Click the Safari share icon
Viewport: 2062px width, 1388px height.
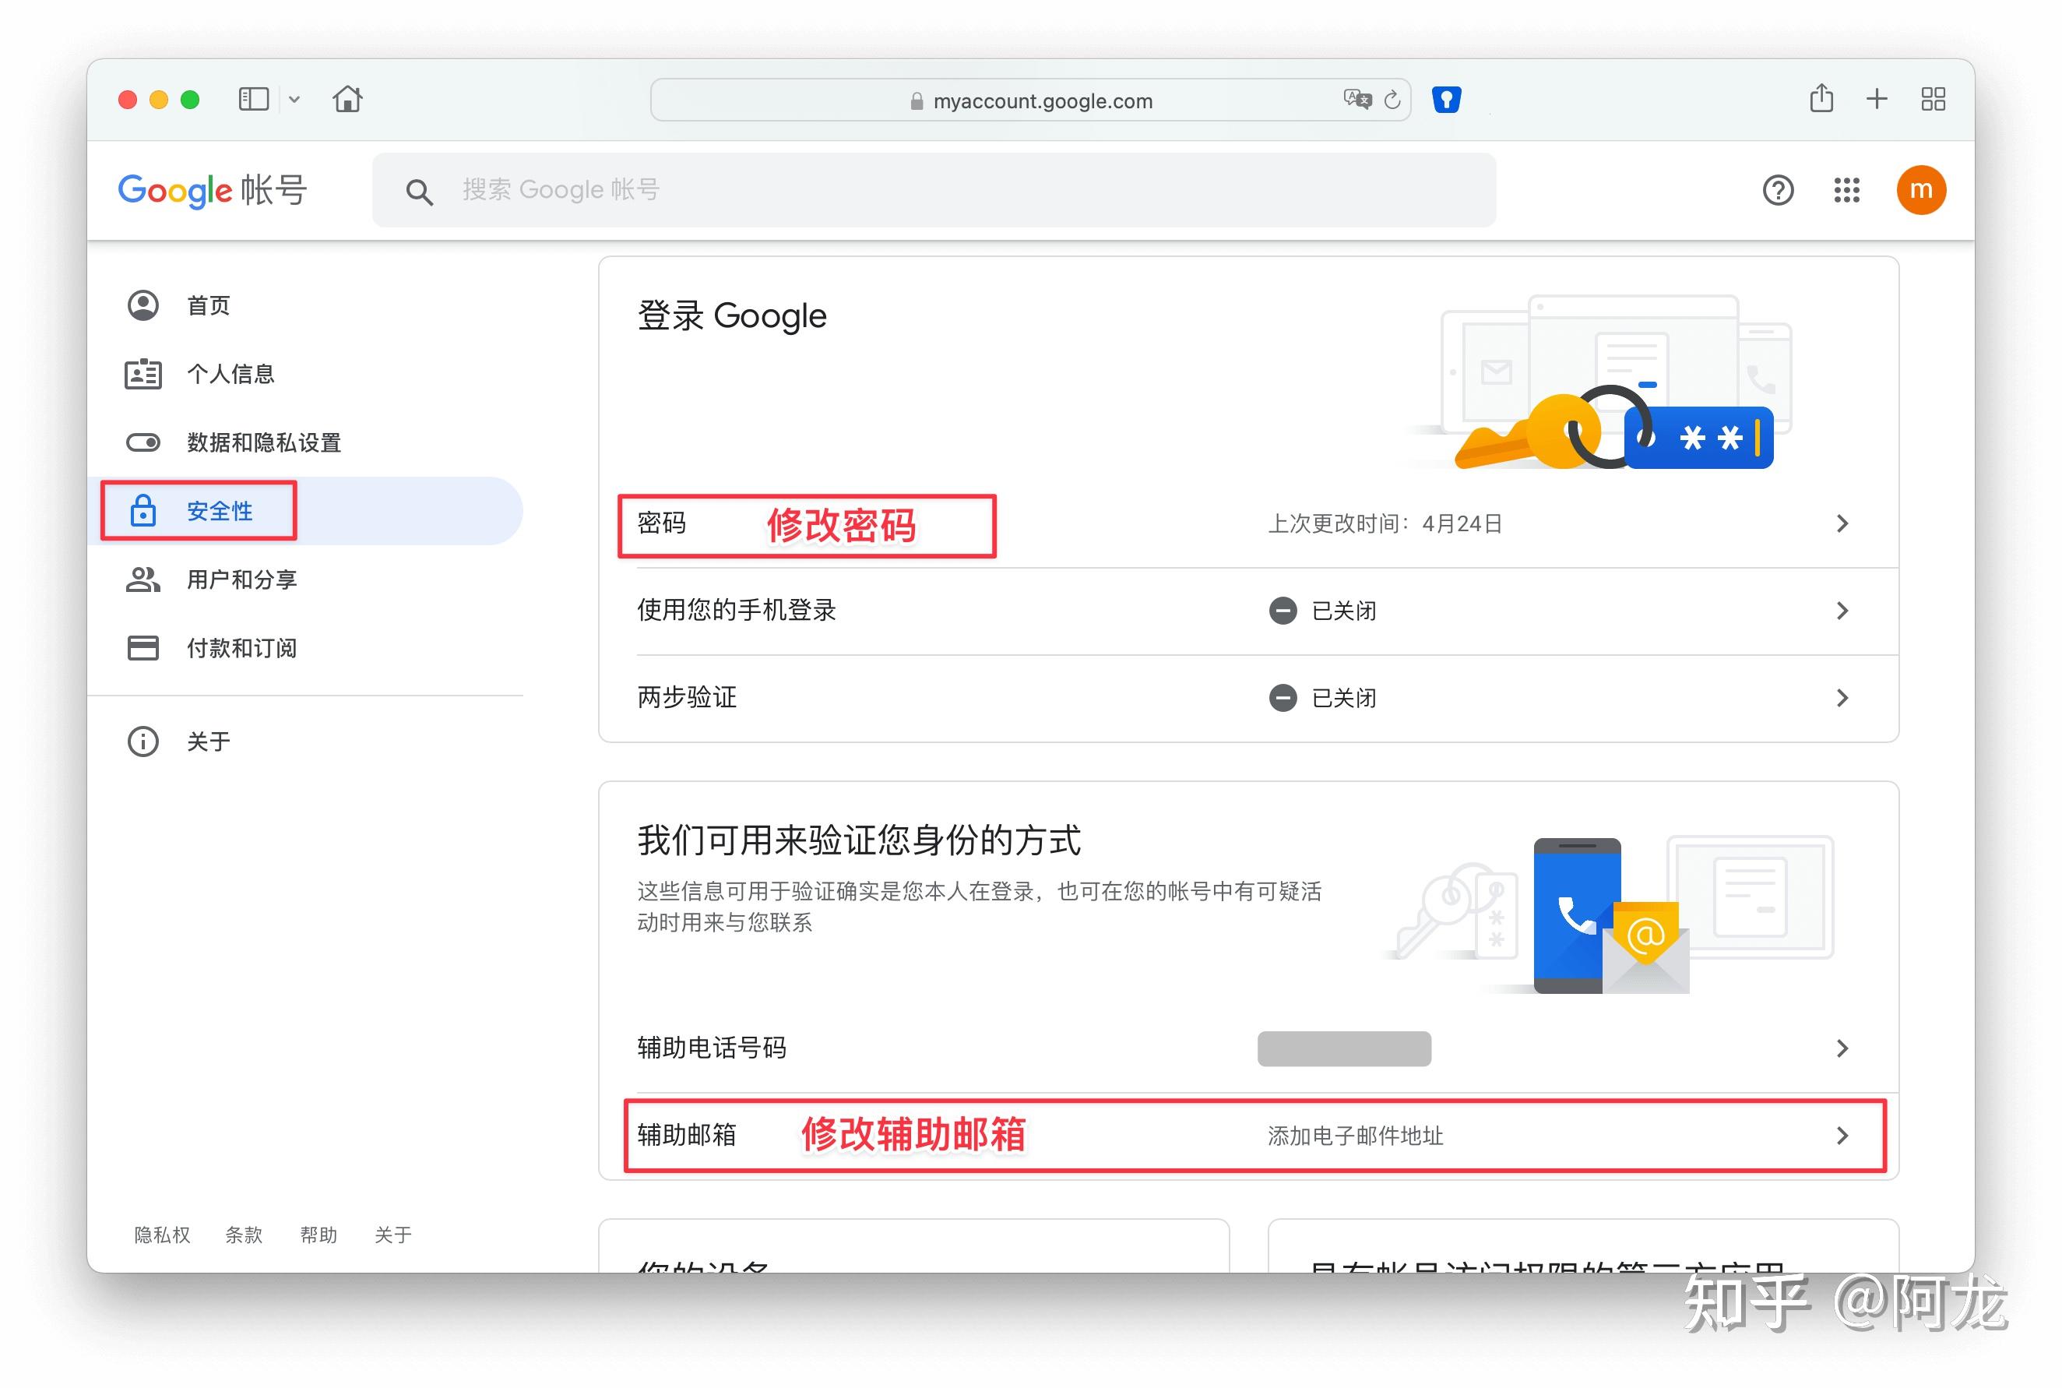1821,98
